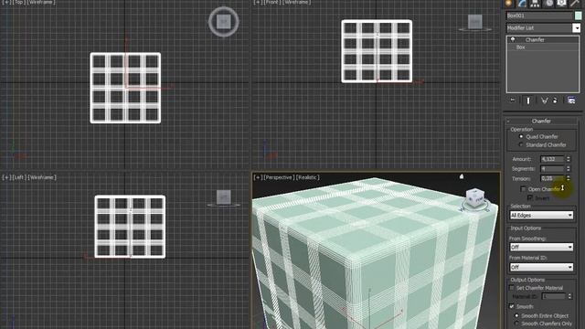
Task: Toggle the Chamfer modifier lightbulb icon
Action: 513,39
